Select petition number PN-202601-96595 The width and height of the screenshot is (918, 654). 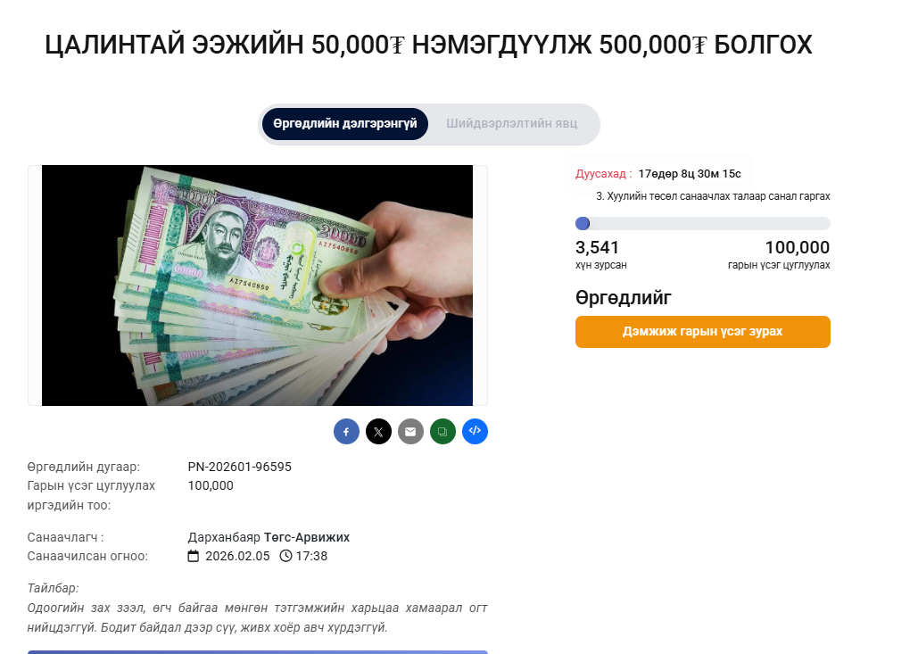click(x=239, y=467)
